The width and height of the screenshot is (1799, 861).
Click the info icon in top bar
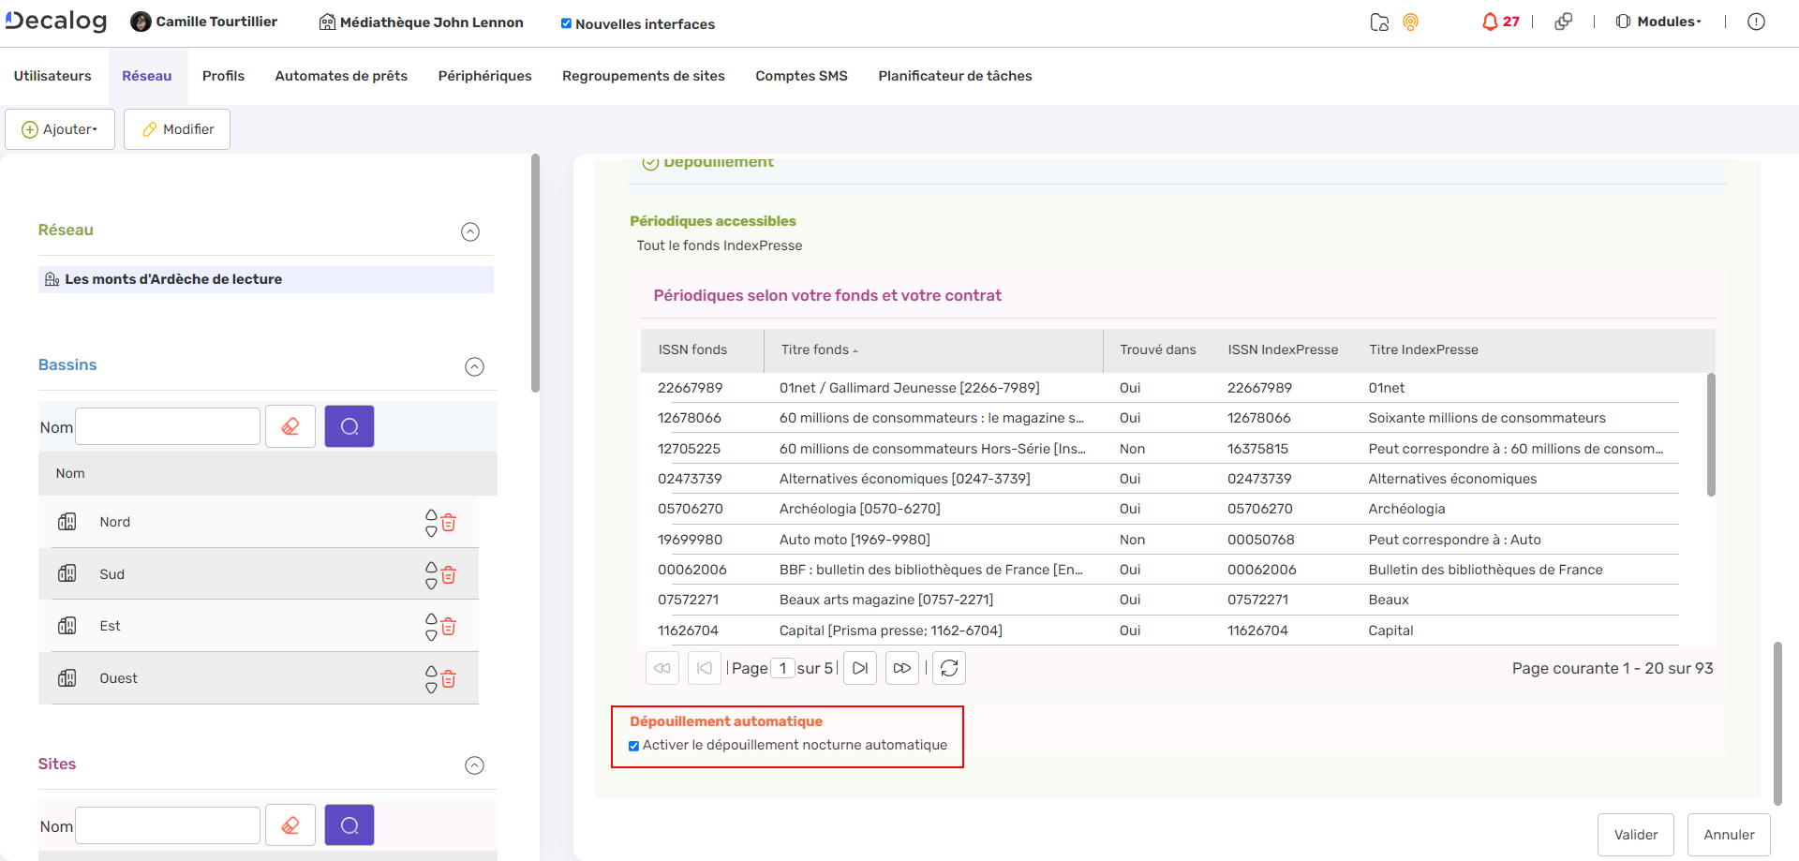(1756, 22)
